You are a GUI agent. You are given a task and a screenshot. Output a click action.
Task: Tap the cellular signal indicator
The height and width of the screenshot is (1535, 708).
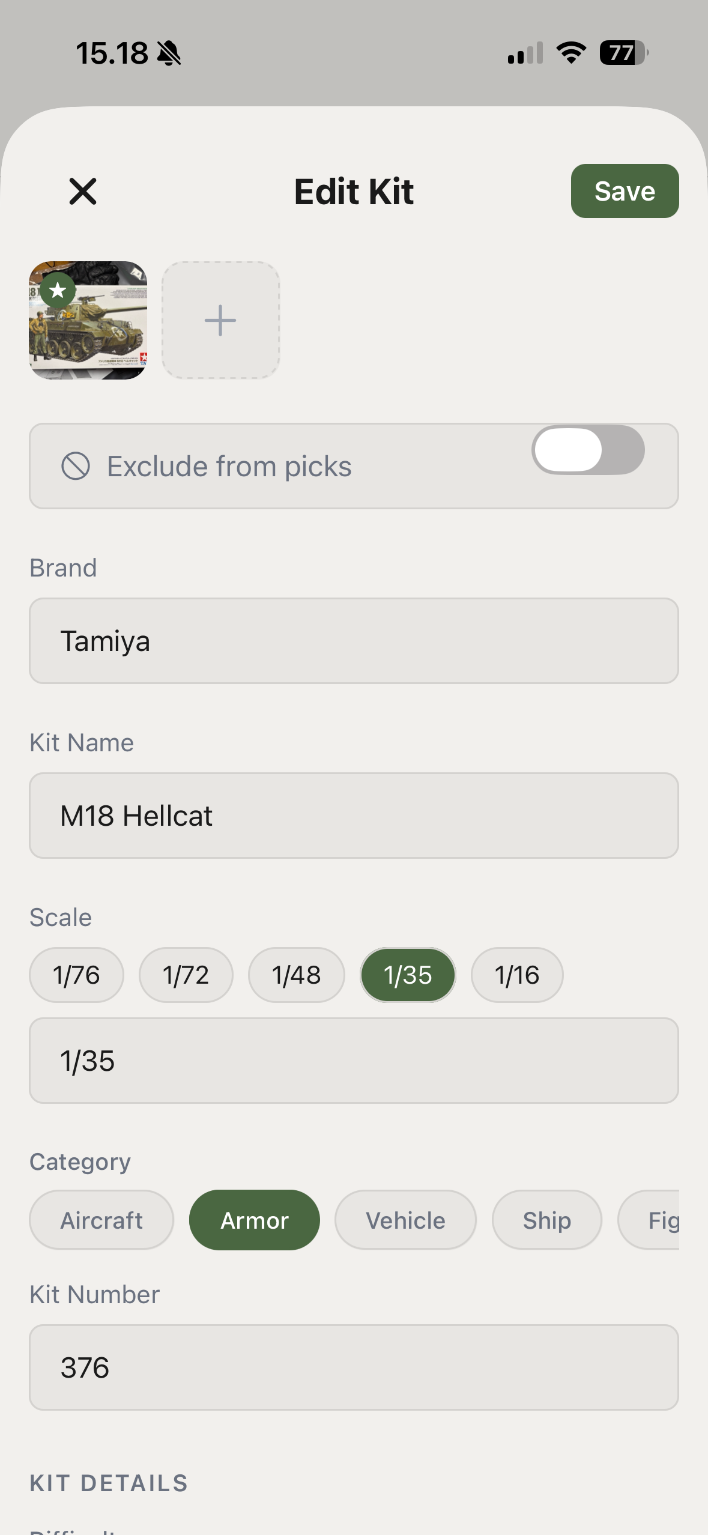524,53
